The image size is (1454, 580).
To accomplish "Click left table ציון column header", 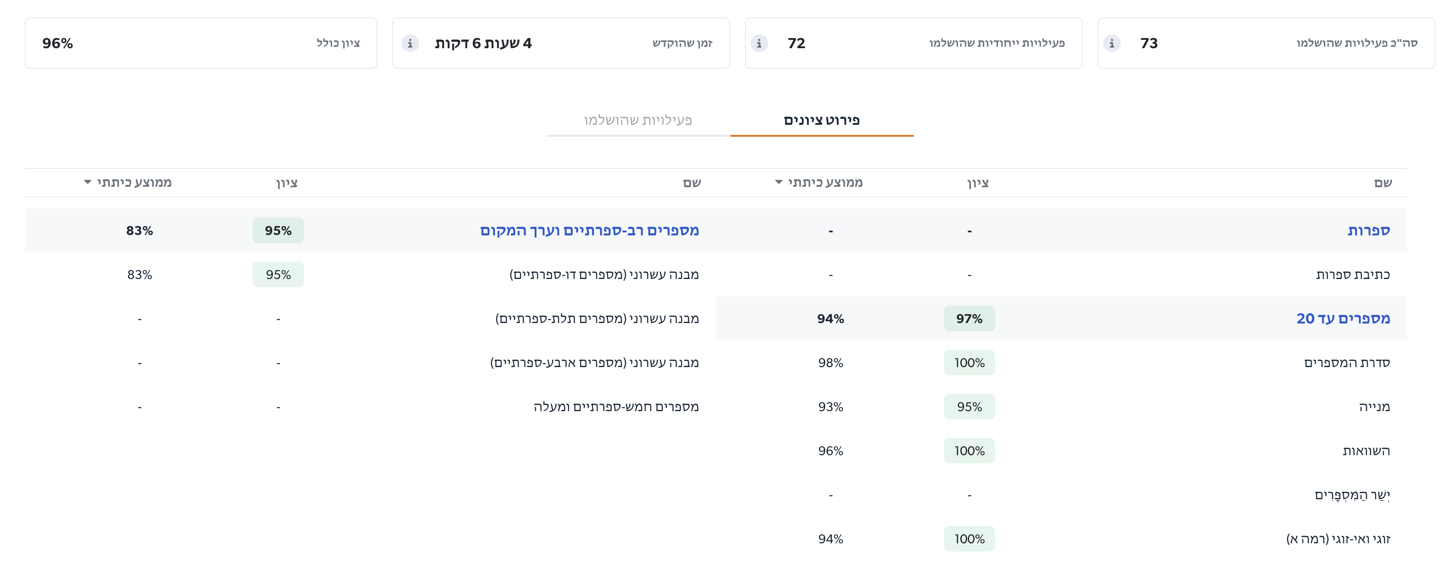I will (x=287, y=183).
